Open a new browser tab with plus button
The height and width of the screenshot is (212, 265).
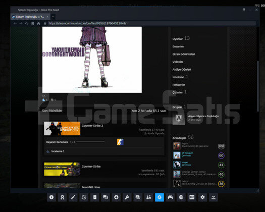pos(53,17)
